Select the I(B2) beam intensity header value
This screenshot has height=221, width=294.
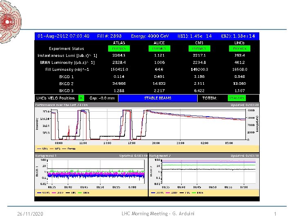pyautogui.click(x=238, y=36)
